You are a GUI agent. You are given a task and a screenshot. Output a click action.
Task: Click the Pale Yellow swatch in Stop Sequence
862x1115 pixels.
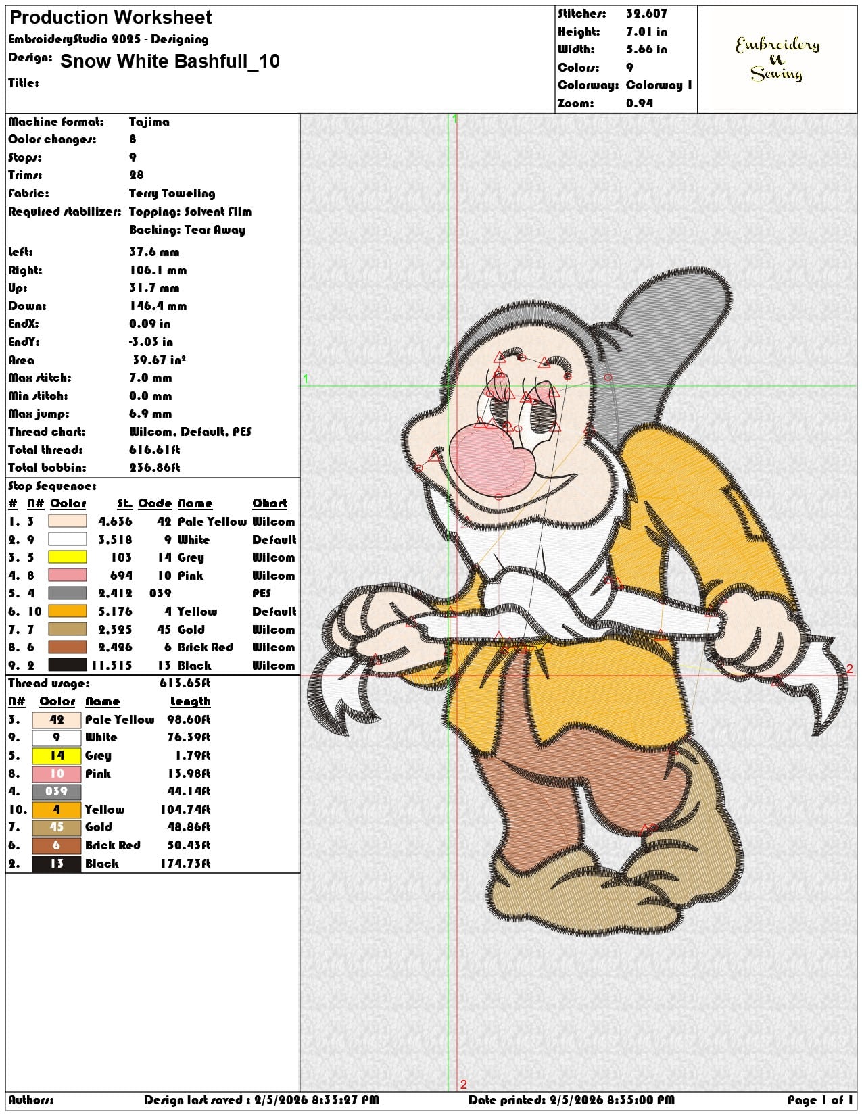pyautogui.click(x=68, y=521)
